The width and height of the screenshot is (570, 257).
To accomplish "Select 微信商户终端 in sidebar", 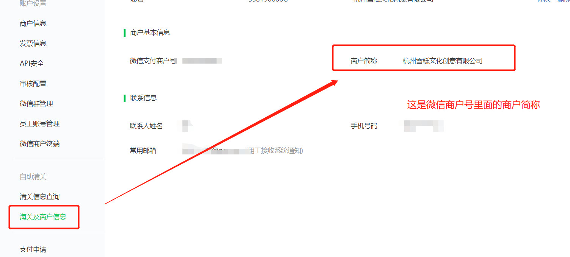I will 40,144.
